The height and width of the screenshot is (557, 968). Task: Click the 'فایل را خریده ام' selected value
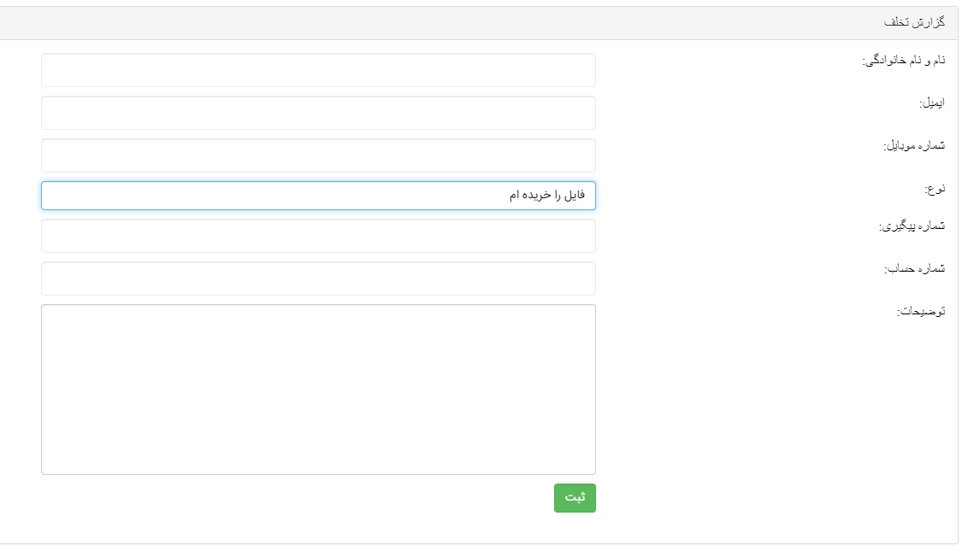click(547, 196)
